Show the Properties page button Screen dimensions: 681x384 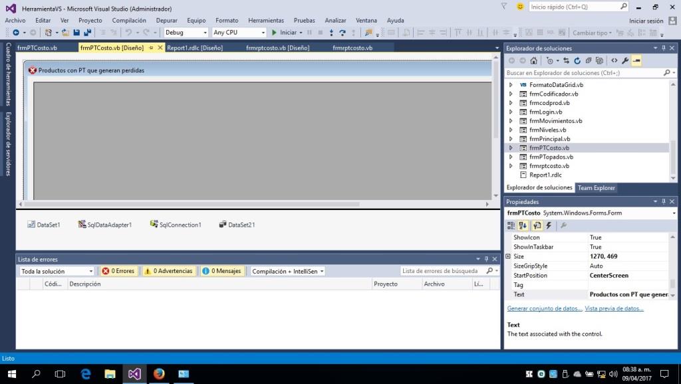(537, 225)
